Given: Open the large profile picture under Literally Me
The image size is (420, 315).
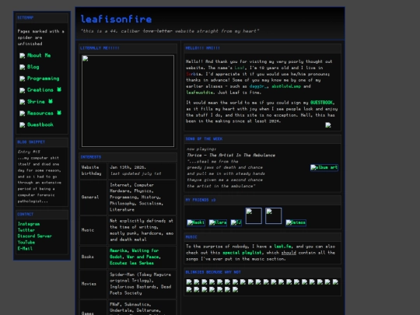Looking at the screenshot, I should click(x=128, y=101).
